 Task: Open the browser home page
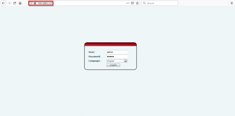pos(20,3)
